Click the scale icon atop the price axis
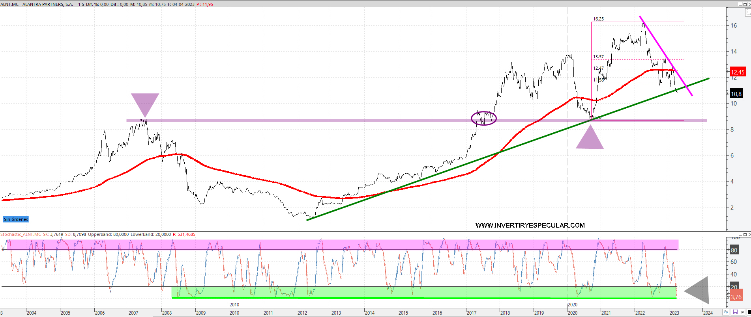This screenshot has height=317, width=751. pos(747,12)
